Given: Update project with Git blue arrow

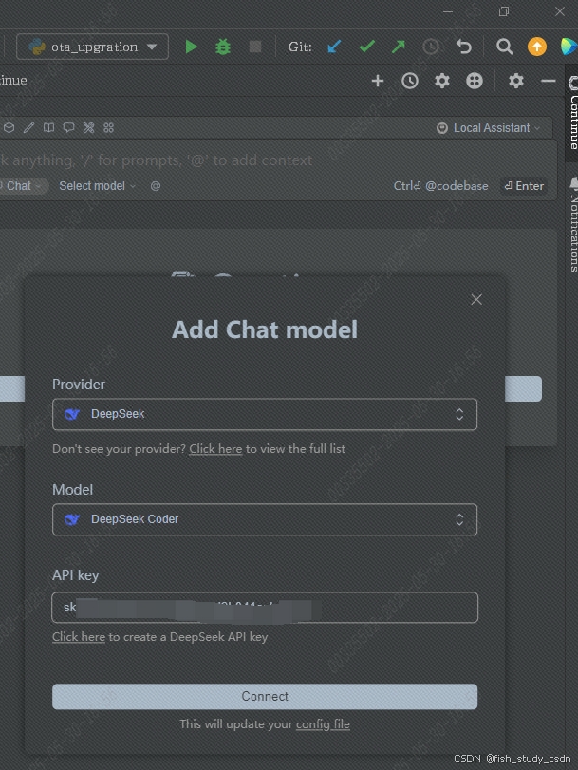Looking at the screenshot, I should pyautogui.click(x=334, y=47).
